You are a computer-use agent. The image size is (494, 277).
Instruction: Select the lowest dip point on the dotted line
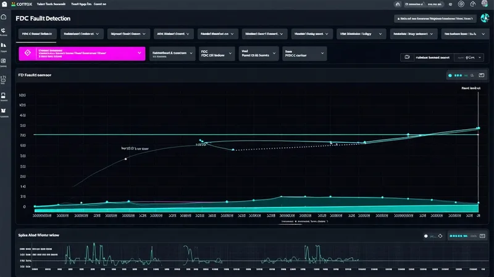pos(233,150)
